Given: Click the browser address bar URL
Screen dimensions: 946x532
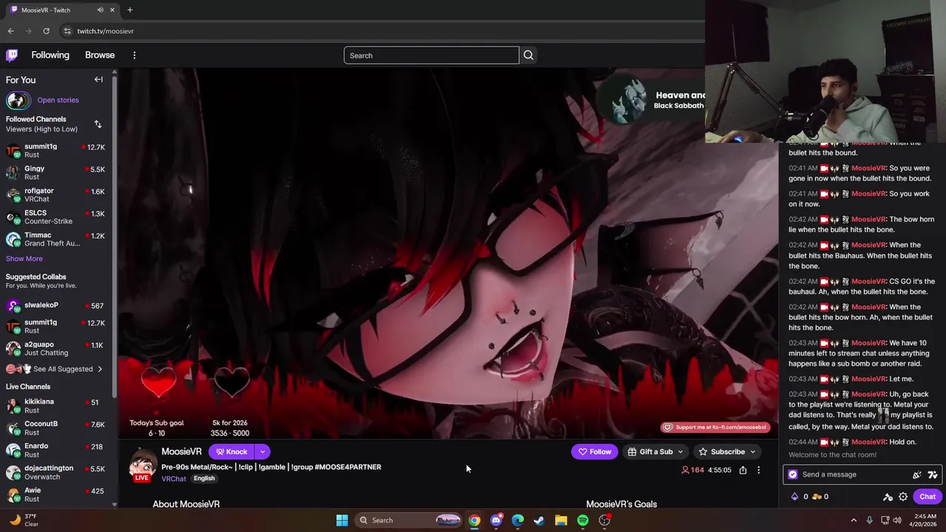Looking at the screenshot, I should point(105,31).
